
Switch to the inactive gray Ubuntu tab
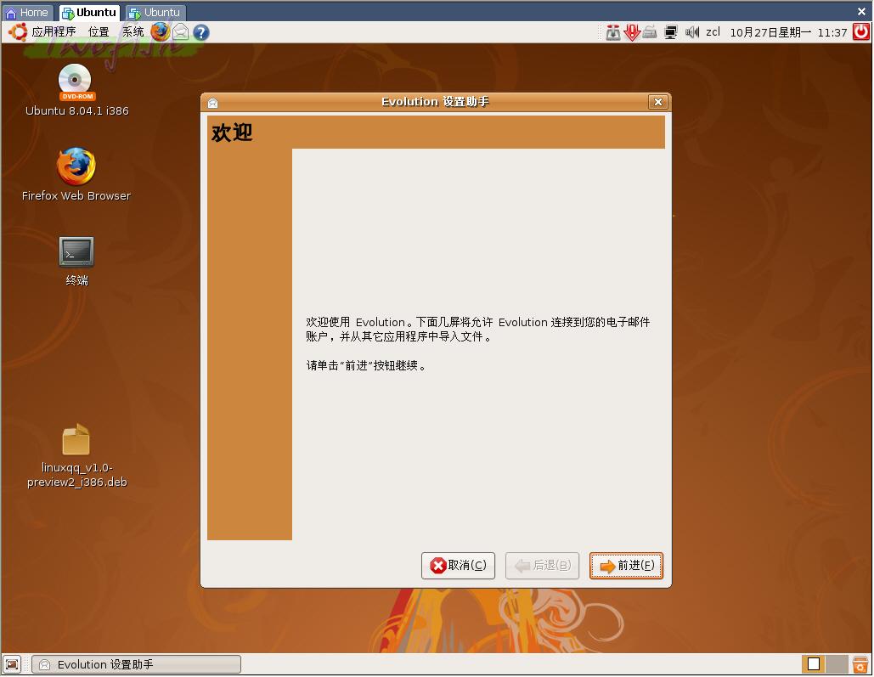155,12
